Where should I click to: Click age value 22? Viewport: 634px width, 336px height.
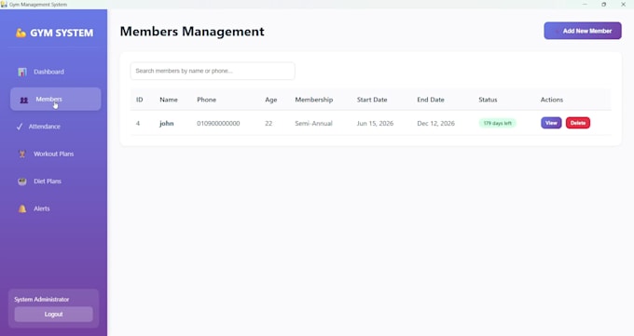269,123
